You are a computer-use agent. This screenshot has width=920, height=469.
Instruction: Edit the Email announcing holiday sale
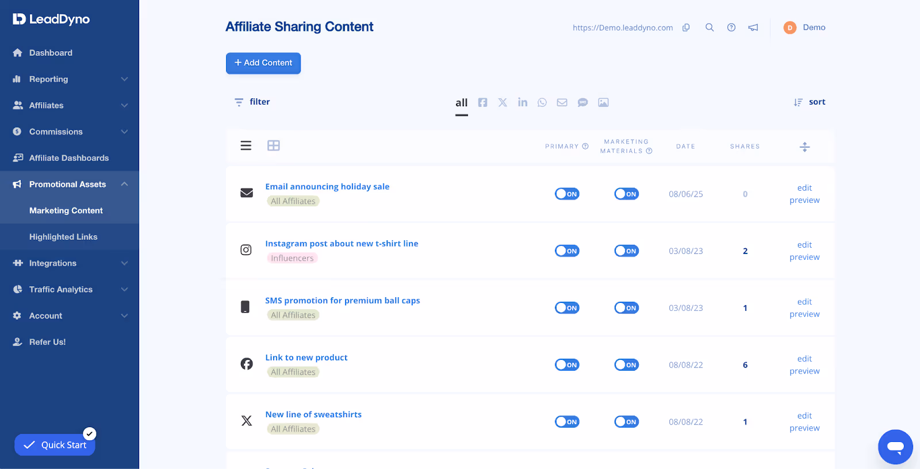click(804, 188)
